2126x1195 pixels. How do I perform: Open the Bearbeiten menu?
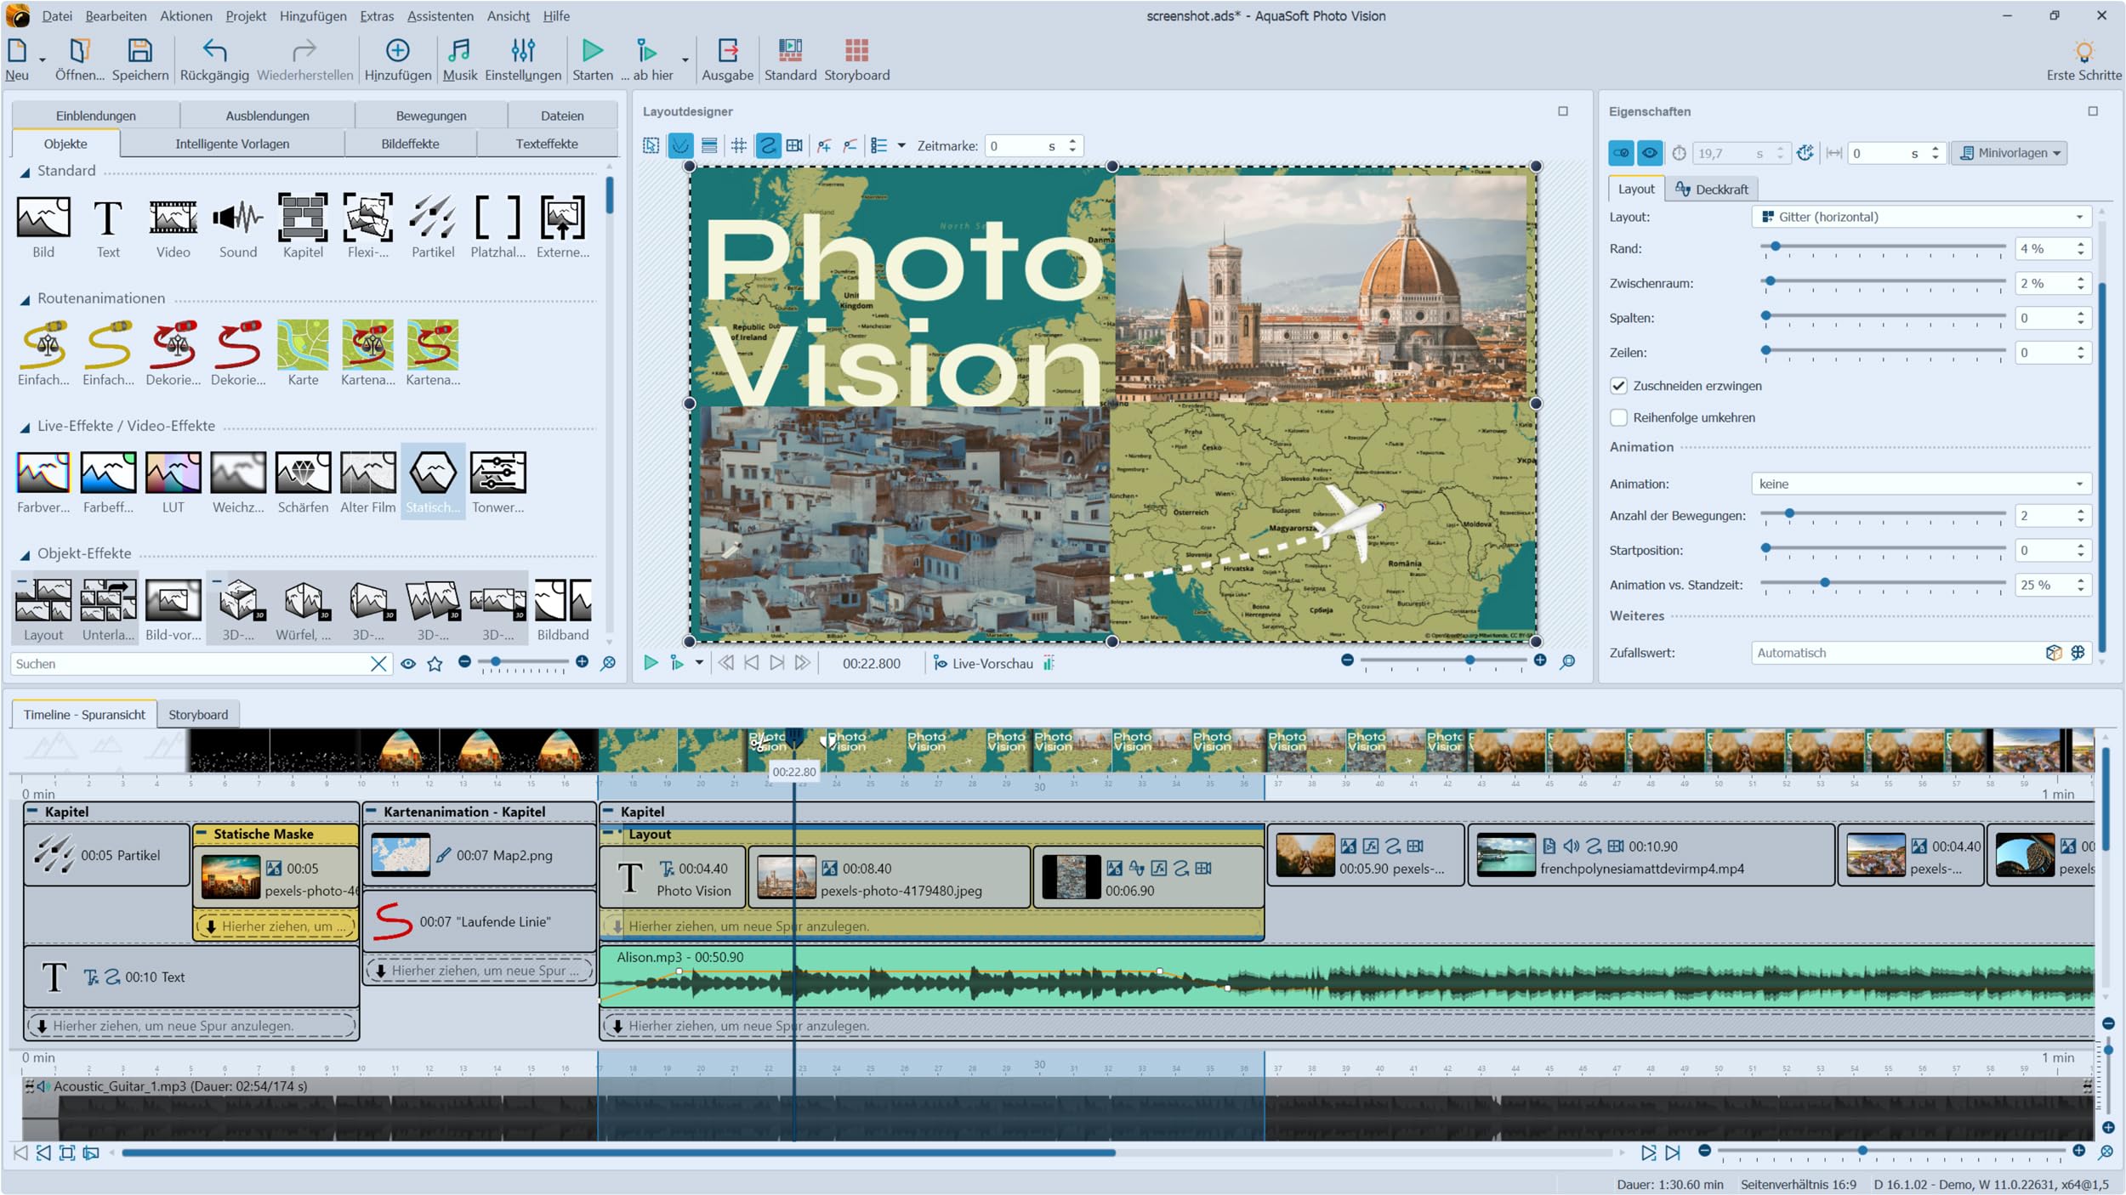(x=116, y=16)
